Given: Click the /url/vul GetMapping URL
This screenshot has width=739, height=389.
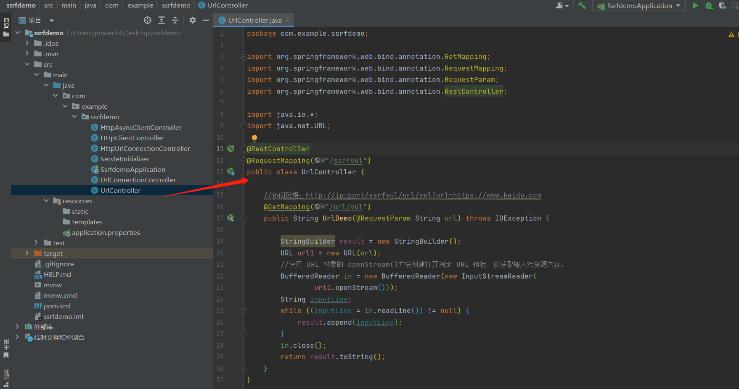Looking at the screenshot, I should coord(346,207).
